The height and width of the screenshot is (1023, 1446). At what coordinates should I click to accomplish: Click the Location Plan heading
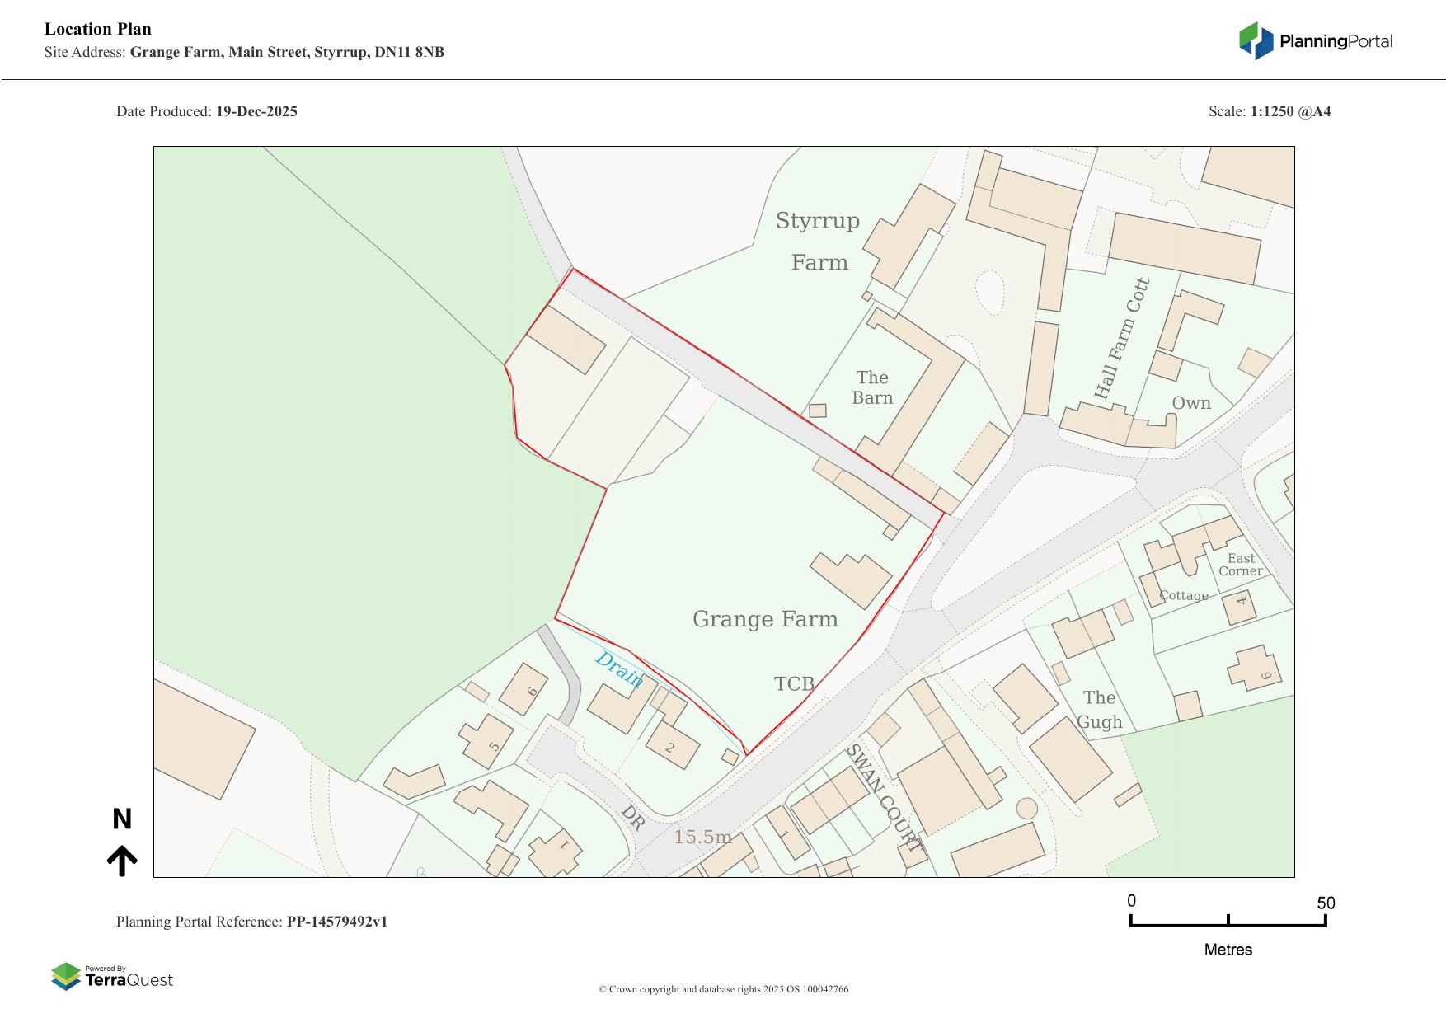coord(98,29)
